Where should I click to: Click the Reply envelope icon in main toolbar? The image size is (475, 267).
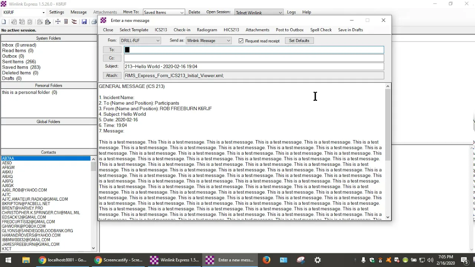14,22
